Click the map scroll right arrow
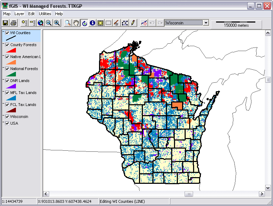The height and width of the screenshot is (206, 273). 262,194
